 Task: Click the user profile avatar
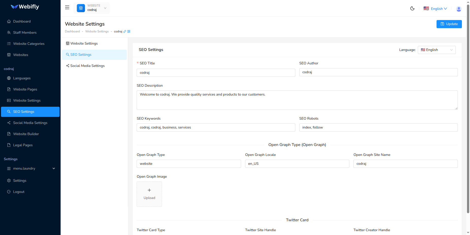[459, 9]
